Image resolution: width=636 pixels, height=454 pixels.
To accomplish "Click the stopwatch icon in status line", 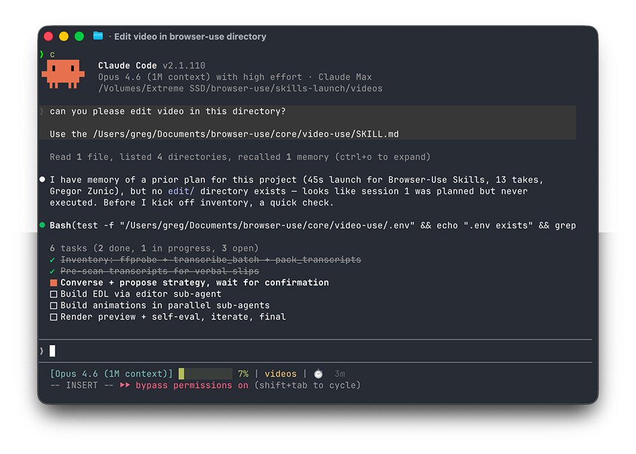I will (x=319, y=374).
